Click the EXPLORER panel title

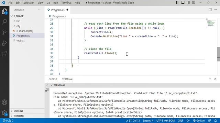(x=19, y=10)
